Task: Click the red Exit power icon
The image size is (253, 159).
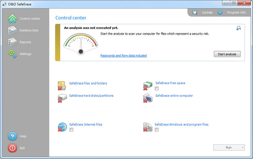Action: 12,148
